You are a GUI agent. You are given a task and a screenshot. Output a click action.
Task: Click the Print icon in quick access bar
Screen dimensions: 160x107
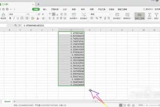pos(7,9)
